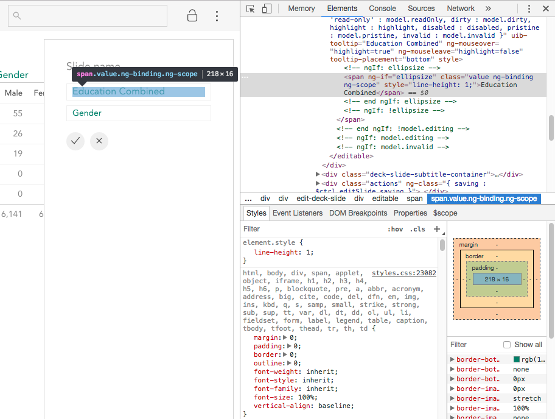555x419 pixels.
Task: Click the border-bottom color swatch
Action: (x=517, y=360)
